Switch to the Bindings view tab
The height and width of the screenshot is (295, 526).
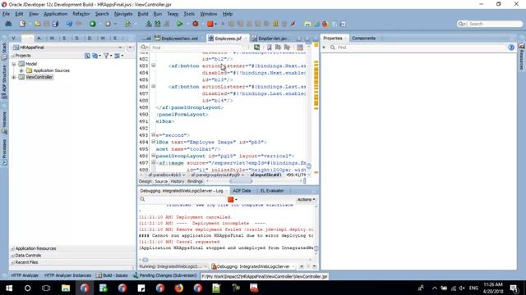pyautogui.click(x=195, y=181)
